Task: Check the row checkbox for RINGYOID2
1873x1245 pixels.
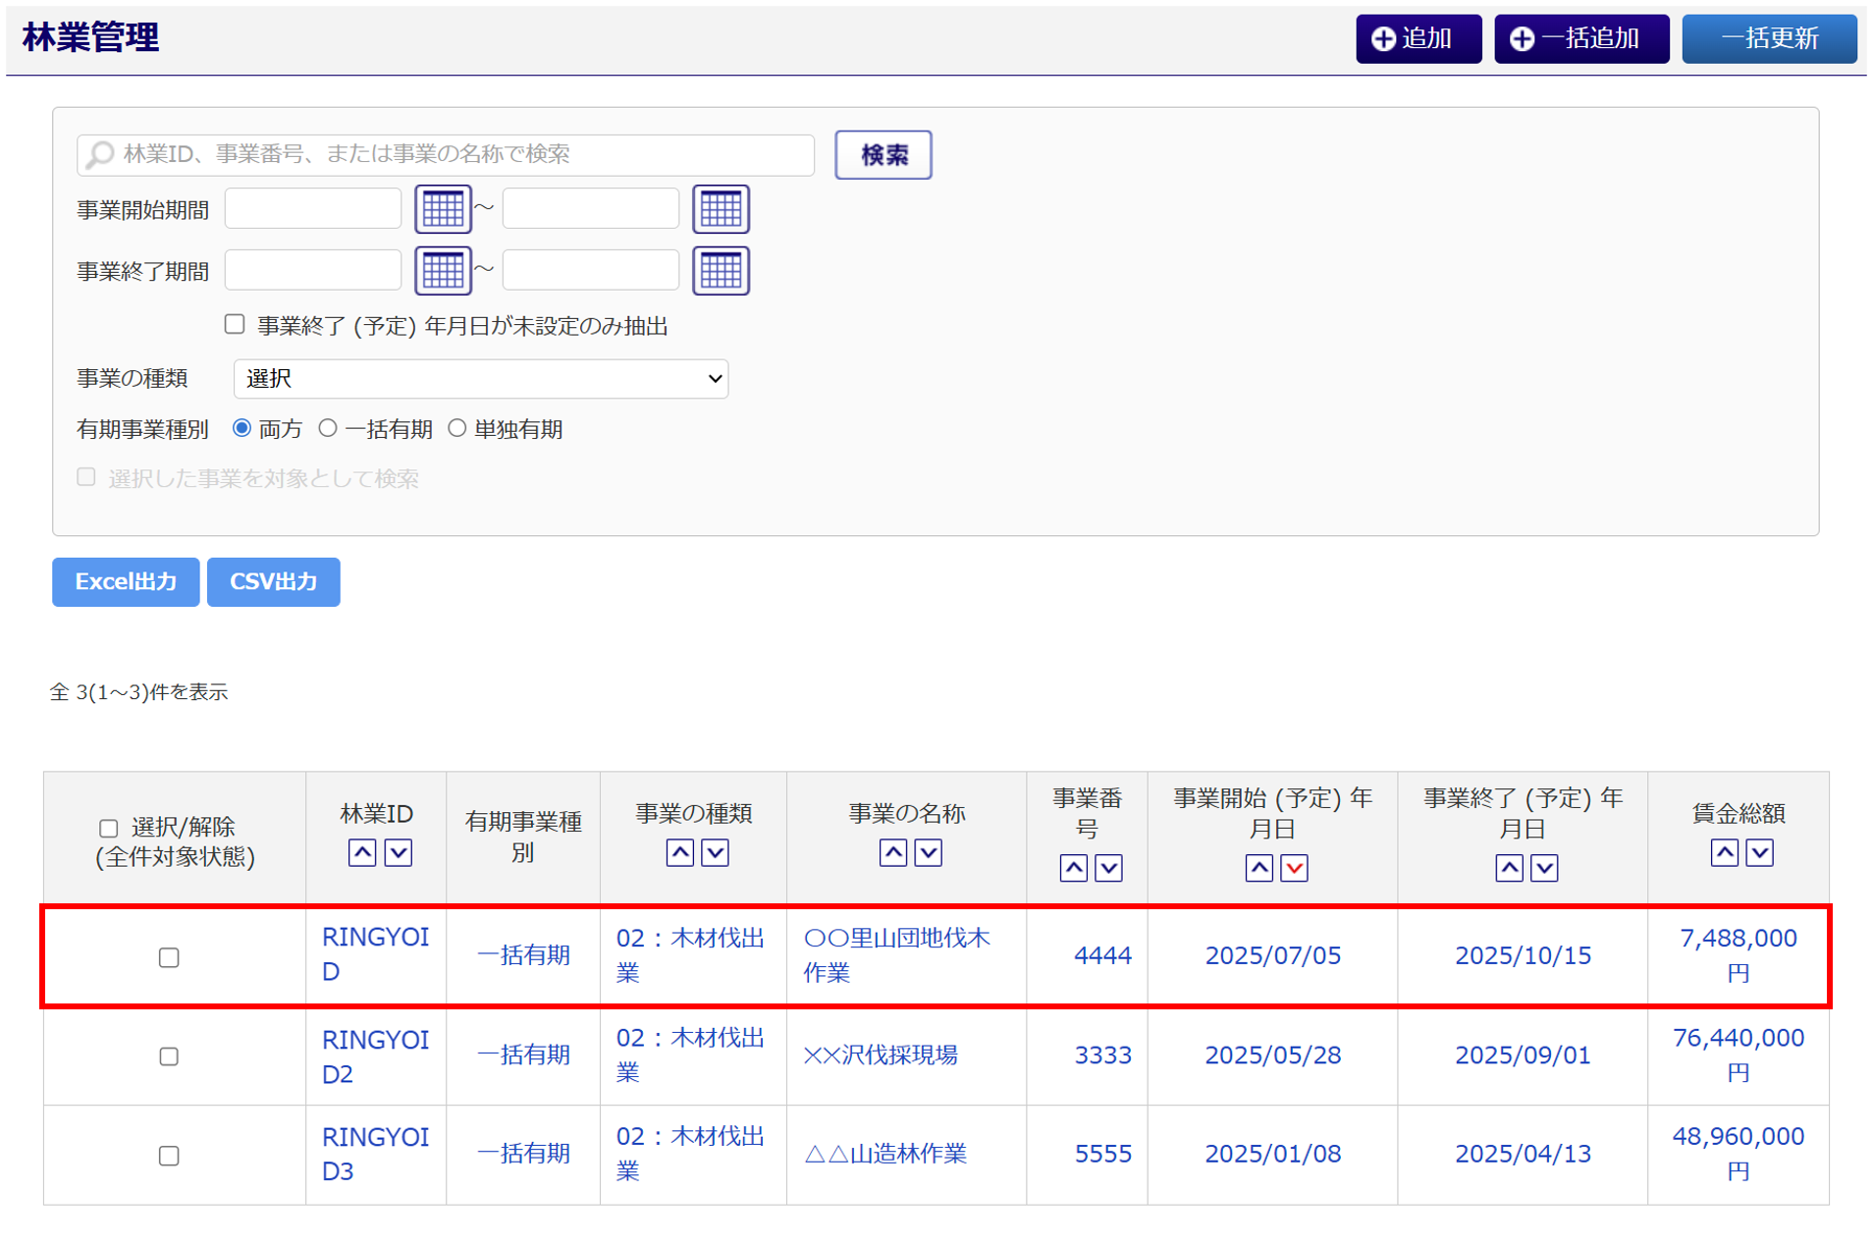Action: 169,1056
